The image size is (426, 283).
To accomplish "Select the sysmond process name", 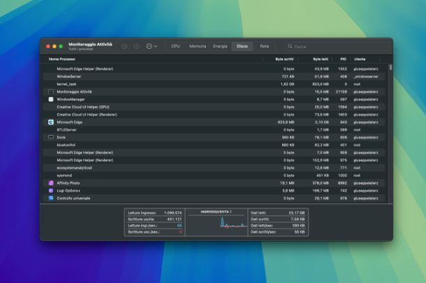I will (64, 176).
